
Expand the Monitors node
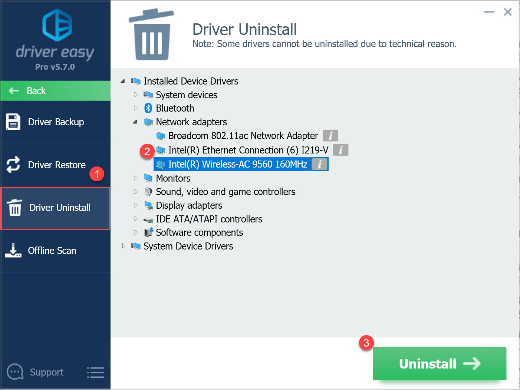tap(136, 178)
